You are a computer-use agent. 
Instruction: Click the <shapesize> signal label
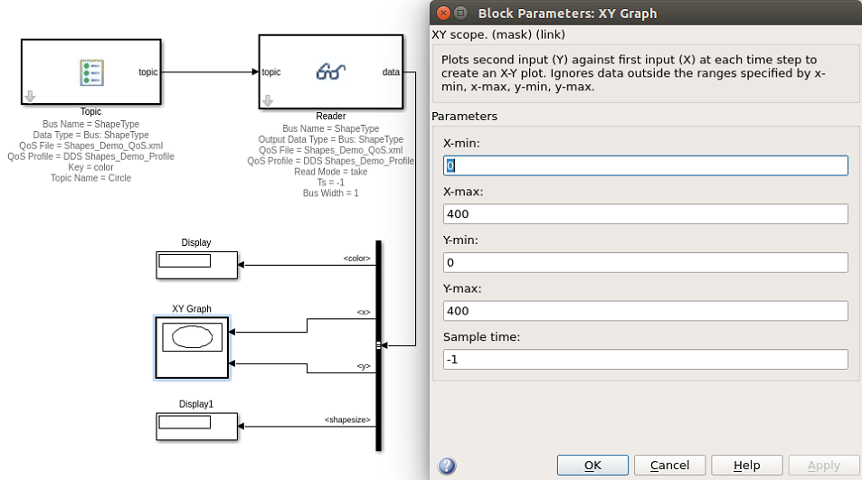click(347, 419)
